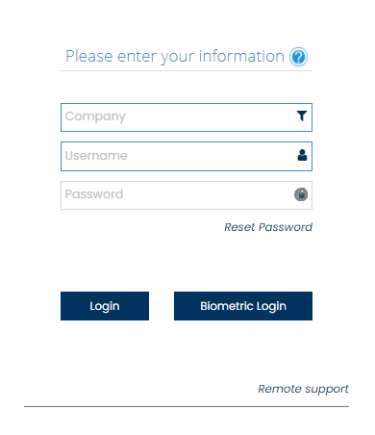The width and height of the screenshot is (375, 435).
Task: Click the "Username" placeholder text
Action: click(x=96, y=156)
